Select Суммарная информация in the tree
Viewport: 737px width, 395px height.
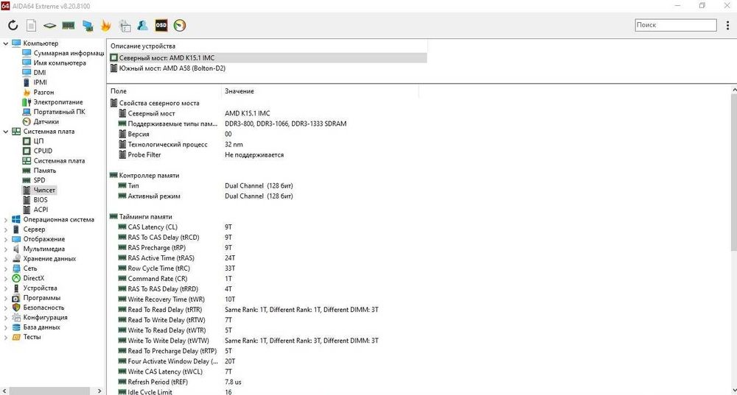(69, 53)
